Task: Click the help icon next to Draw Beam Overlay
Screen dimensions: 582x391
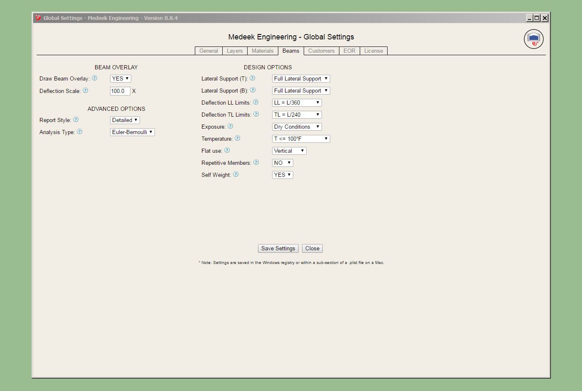Action: tap(94, 78)
